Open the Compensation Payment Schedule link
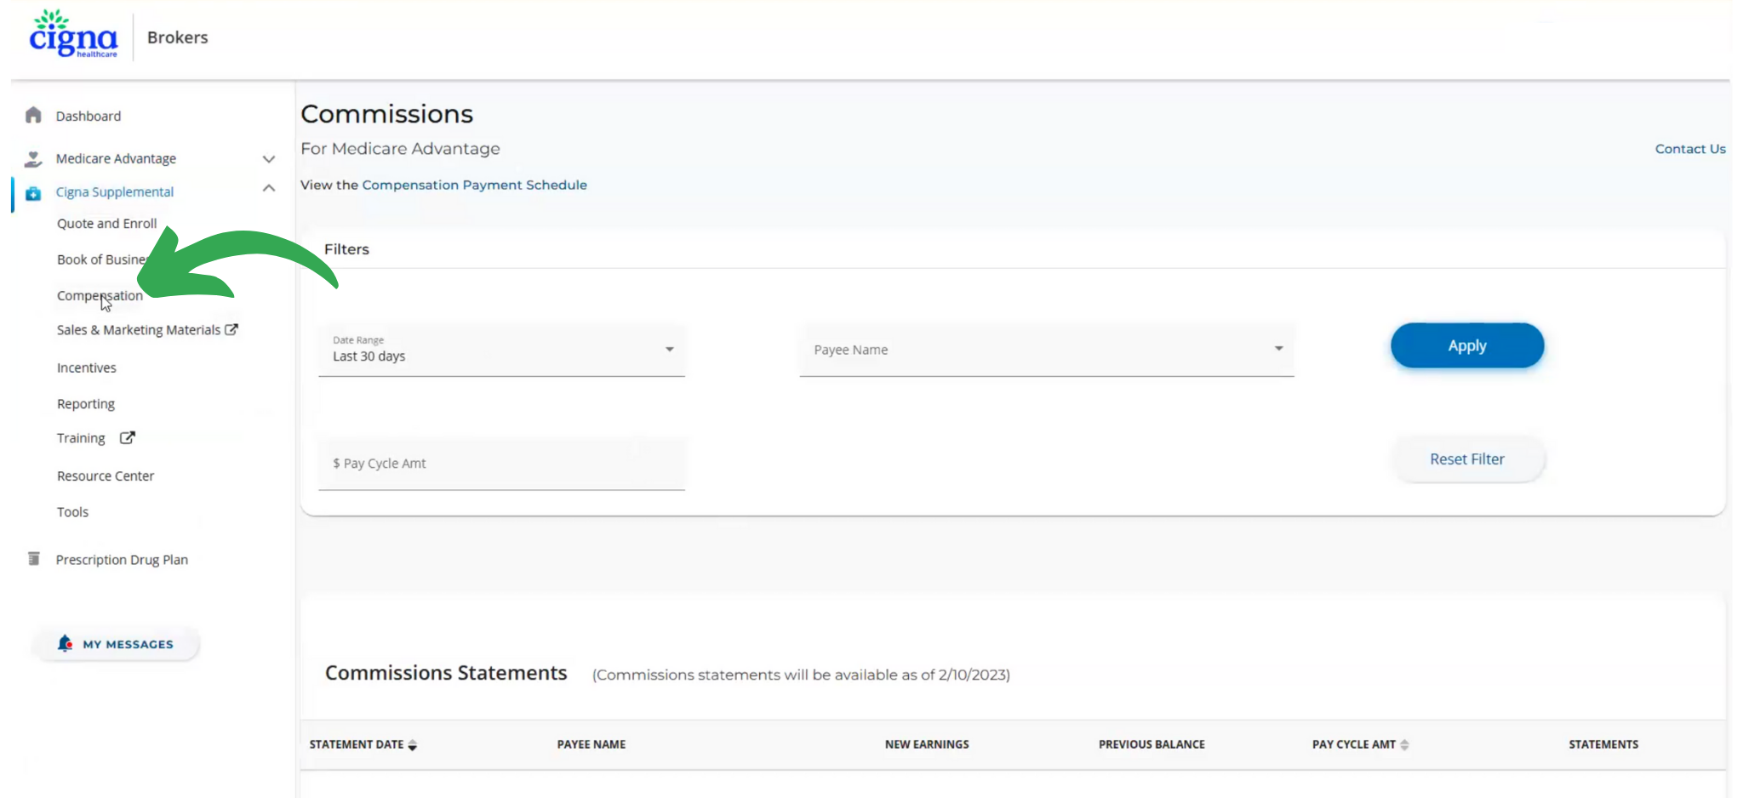 [475, 185]
